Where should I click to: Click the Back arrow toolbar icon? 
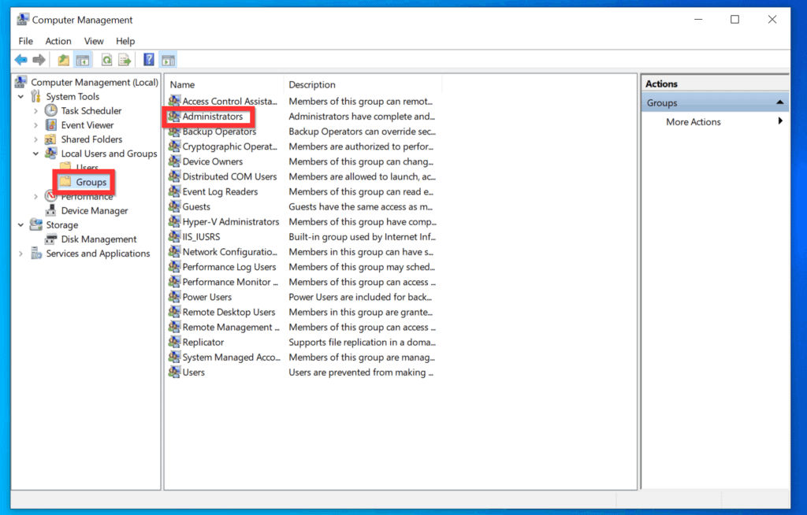21,60
